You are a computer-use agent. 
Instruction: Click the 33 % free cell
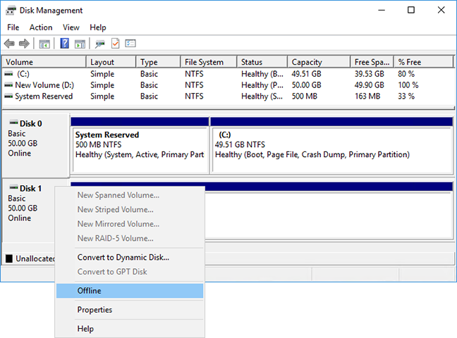click(406, 96)
